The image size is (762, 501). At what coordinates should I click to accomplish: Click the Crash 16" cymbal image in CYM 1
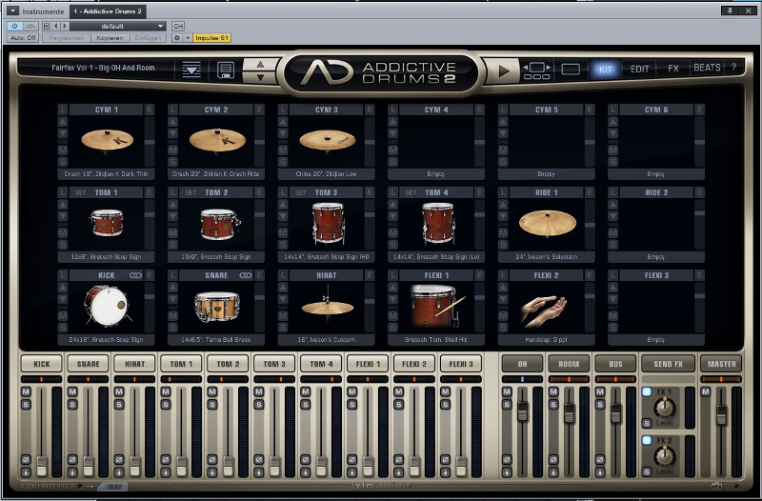(x=107, y=140)
